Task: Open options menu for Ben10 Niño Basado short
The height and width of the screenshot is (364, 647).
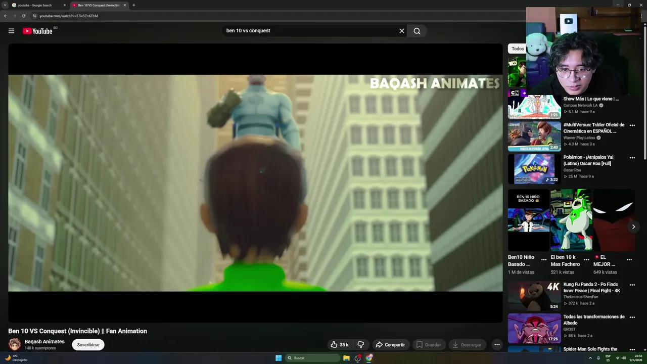Action: coord(544,259)
